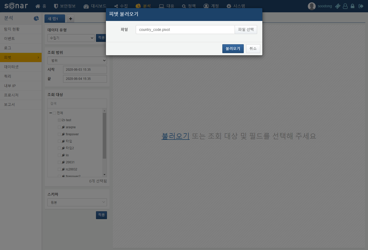The width and height of the screenshot is (368, 250).
Task: Click 취소 to cancel dialog
Action: point(253,49)
